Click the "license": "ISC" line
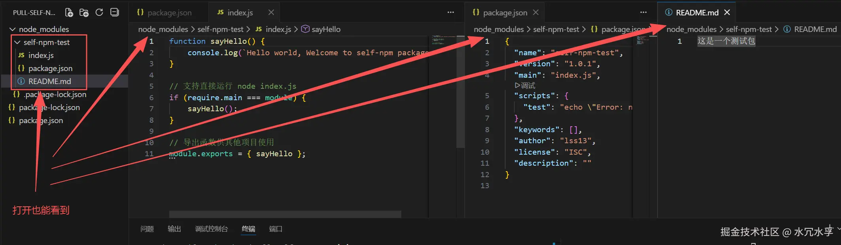The width and height of the screenshot is (841, 245). tap(552, 152)
